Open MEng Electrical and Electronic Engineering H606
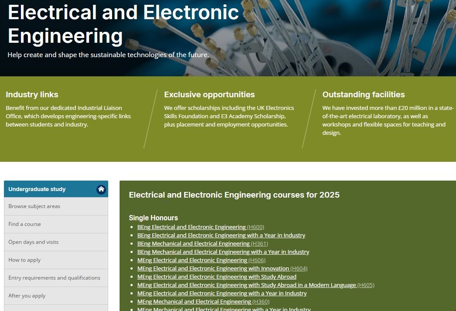The width and height of the screenshot is (456, 311). tap(193, 260)
